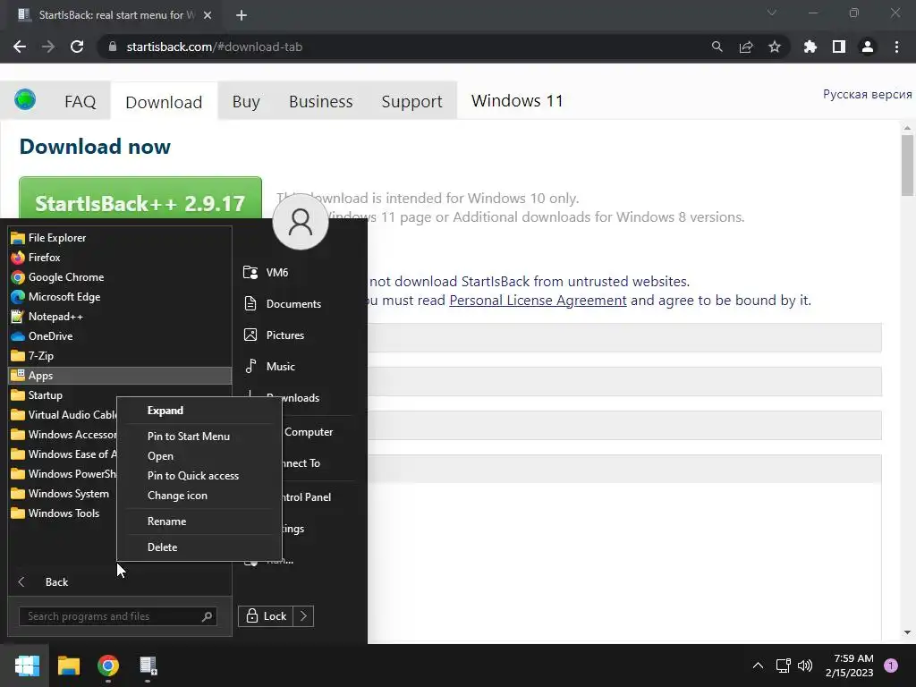Expand the Virtual Audio Cable folder
Screen dimensions: 916x687
pos(64,415)
